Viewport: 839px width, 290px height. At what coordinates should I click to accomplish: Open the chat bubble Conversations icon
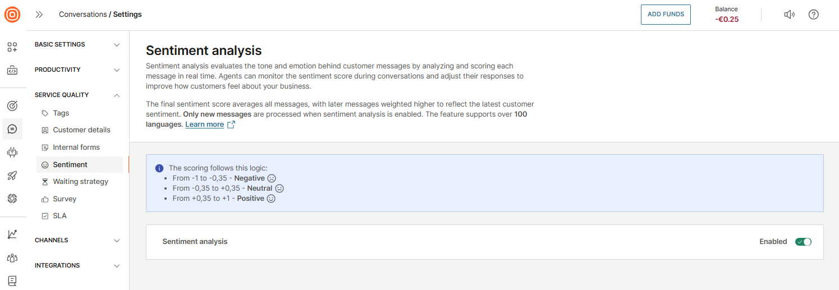pos(12,129)
